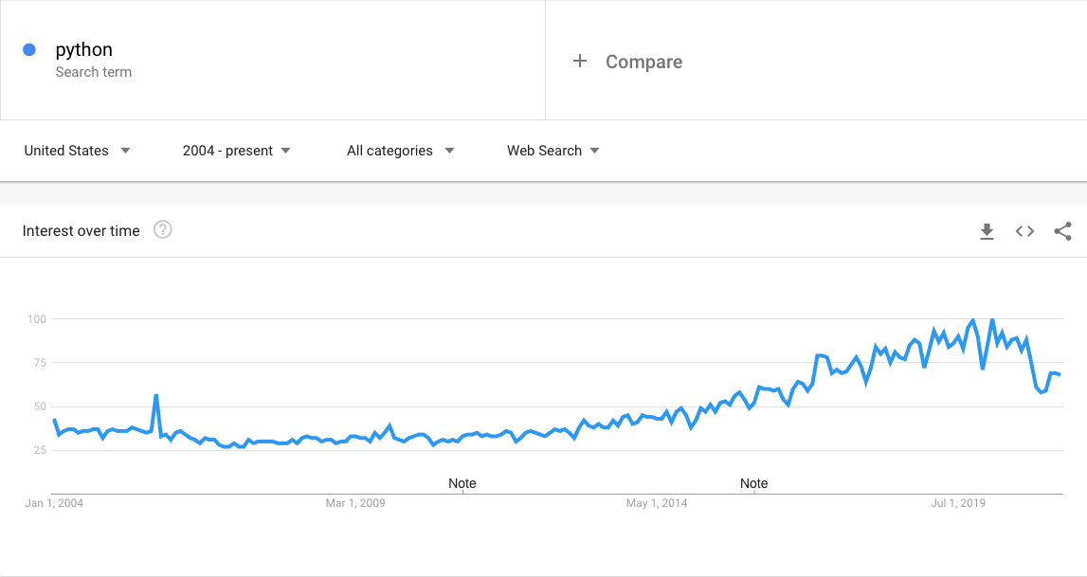Open the United States region dropdown

[x=77, y=151]
